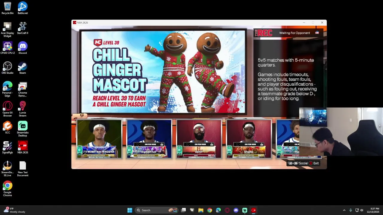
Task: Open the Edge icon in the taskbar
Action: point(218,210)
